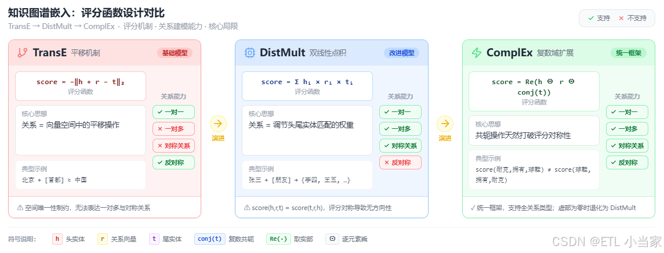Click the example 北京 + [首都] ≈ 中国
Viewport: 664px width, 253px height.
click(55, 180)
